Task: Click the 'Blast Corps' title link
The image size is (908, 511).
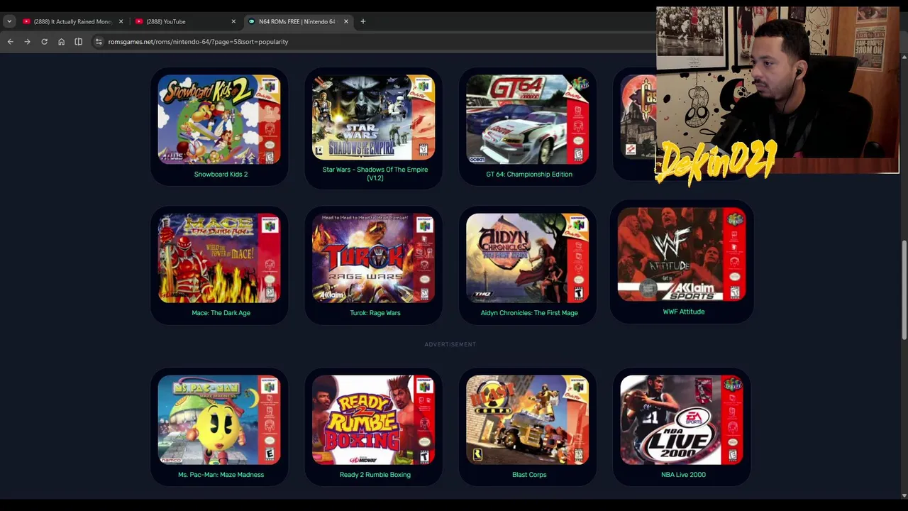Action: click(x=529, y=475)
